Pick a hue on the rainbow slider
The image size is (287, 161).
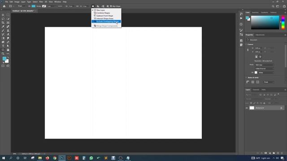coord(283,22)
